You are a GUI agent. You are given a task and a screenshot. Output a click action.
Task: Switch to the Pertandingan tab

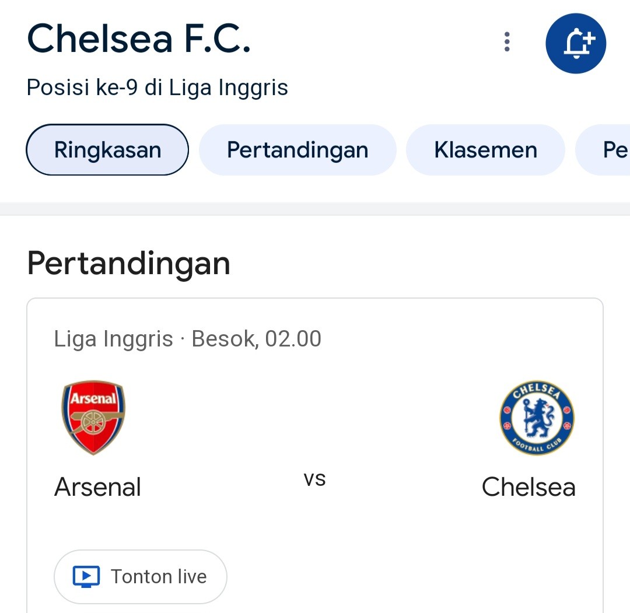[x=297, y=150]
